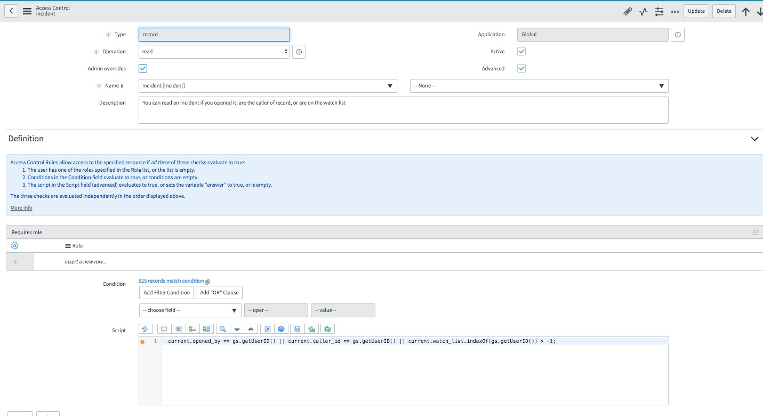Go to previous record with up arrow
763x416 pixels.
pyautogui.click(x=746, y=11)
